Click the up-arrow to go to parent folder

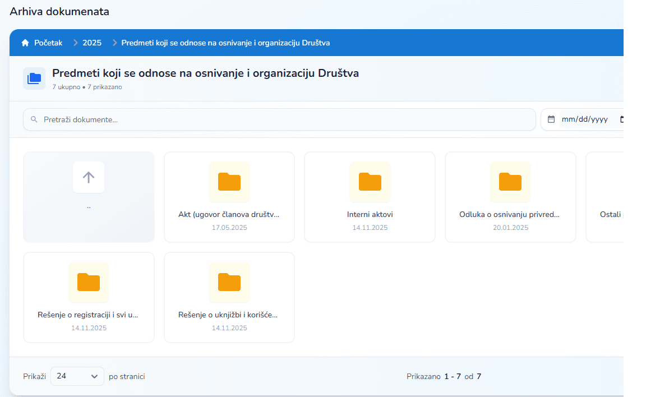point(88,177)
